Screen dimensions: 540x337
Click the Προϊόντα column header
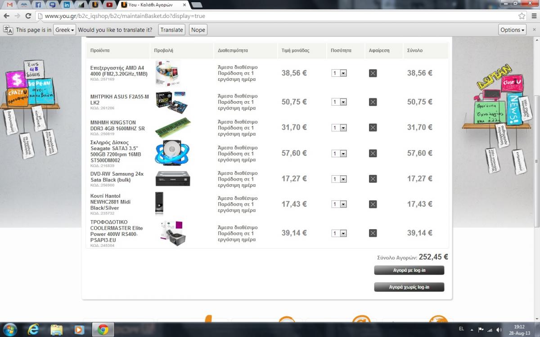[100, 50]
